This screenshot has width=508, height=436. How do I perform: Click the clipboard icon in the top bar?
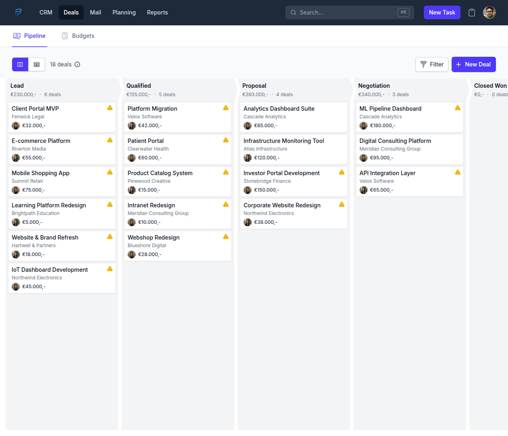(x=471, y=12)
